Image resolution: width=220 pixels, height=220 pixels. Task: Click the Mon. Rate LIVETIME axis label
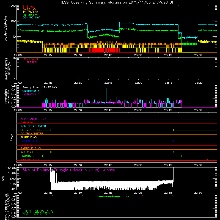click(x=7, y=206)
